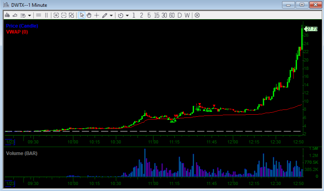Select the arrow pointer tool

point(82,15)
